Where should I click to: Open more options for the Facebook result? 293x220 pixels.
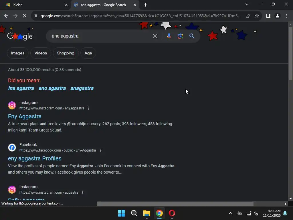point(101,150)
